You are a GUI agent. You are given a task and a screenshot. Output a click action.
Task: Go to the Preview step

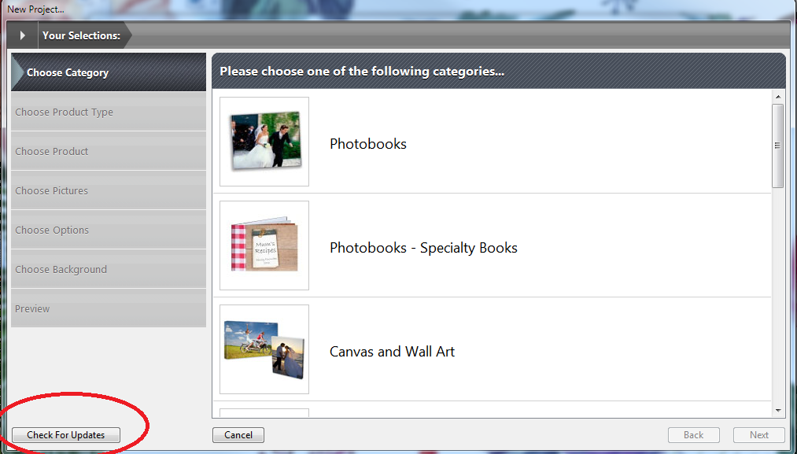[x=109, y=308]
